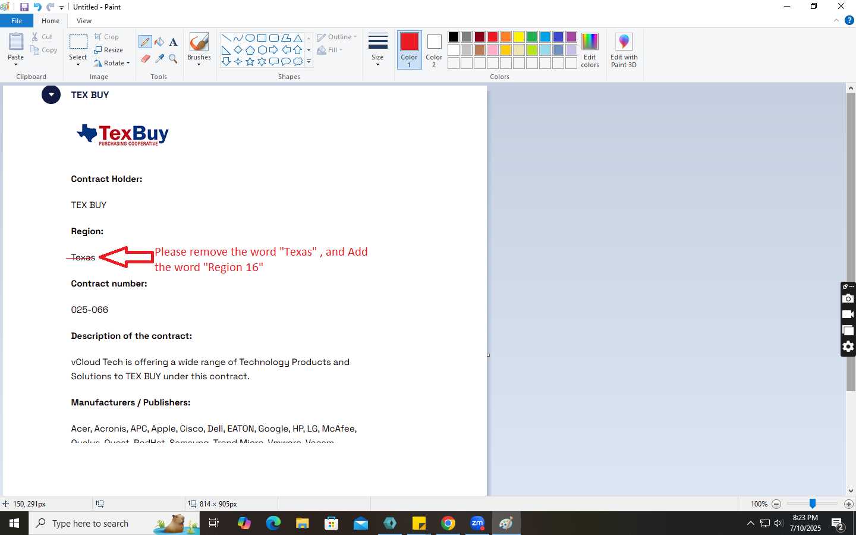Viewport: 856px width, 535px height.
Task: Click the zoom slider handle
Action: [x=813, y=503]
